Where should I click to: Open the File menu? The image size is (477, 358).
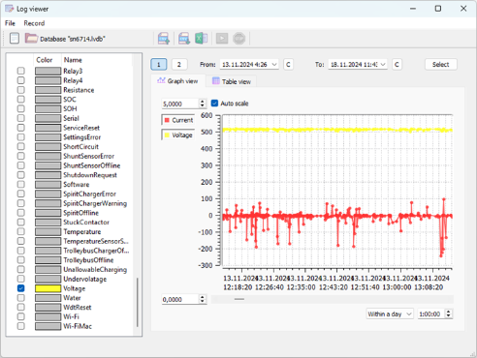10,23
